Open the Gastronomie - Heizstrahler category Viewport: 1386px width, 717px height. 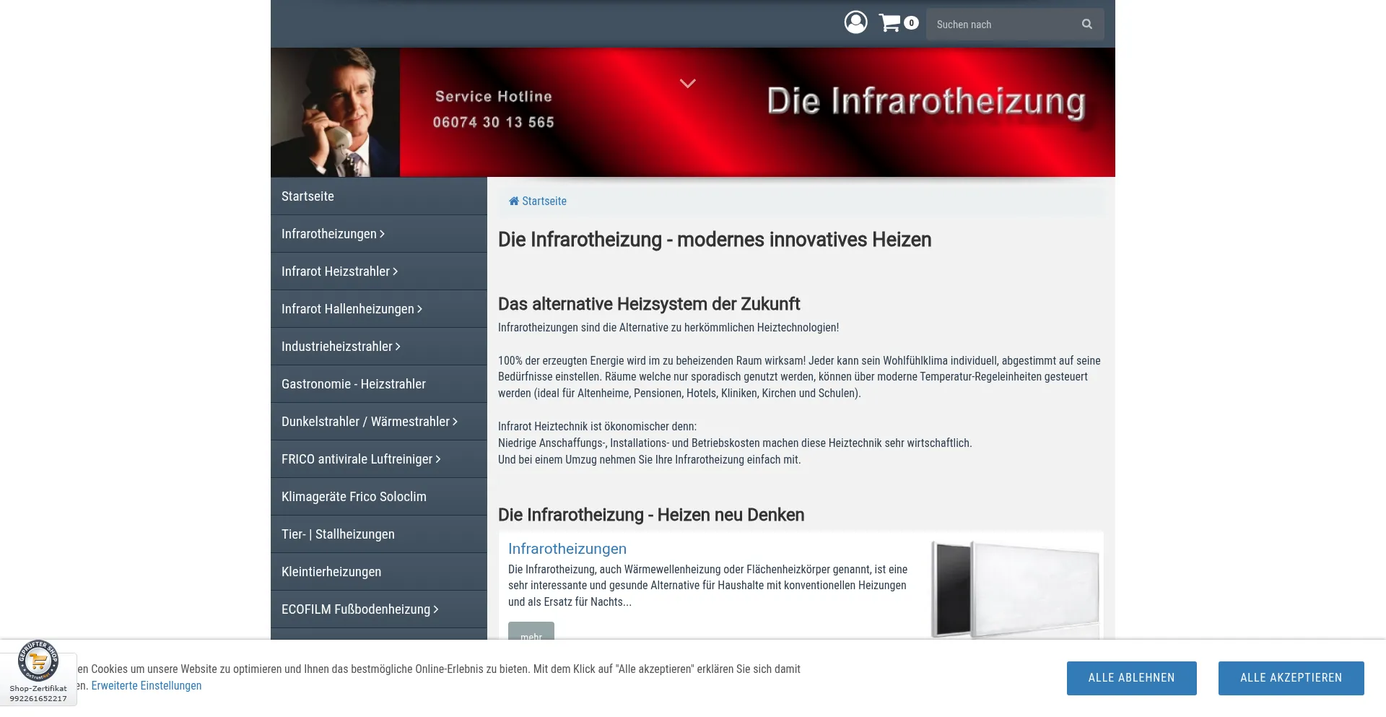(x=353, y=383)
